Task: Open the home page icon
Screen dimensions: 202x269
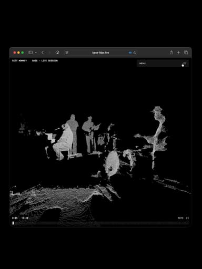Action: [x=57, y=53]
